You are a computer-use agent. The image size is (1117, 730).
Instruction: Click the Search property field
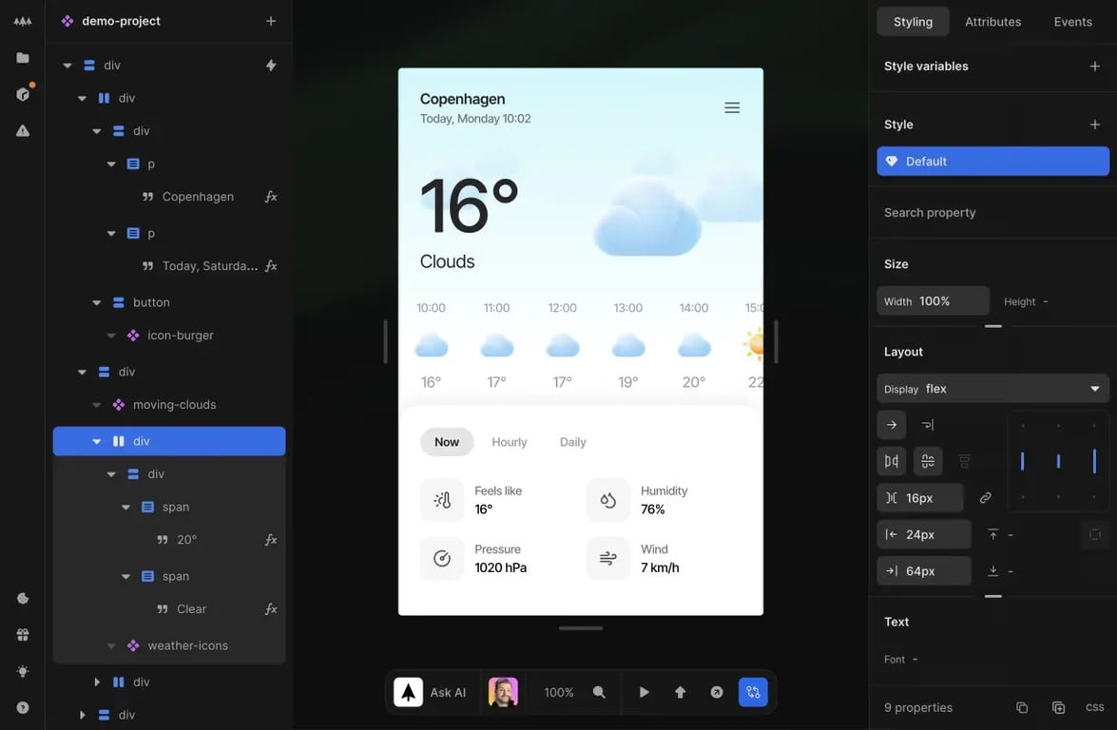992,212
